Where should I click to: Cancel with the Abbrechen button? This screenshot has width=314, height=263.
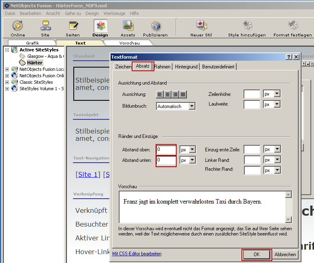pos(285,255)
